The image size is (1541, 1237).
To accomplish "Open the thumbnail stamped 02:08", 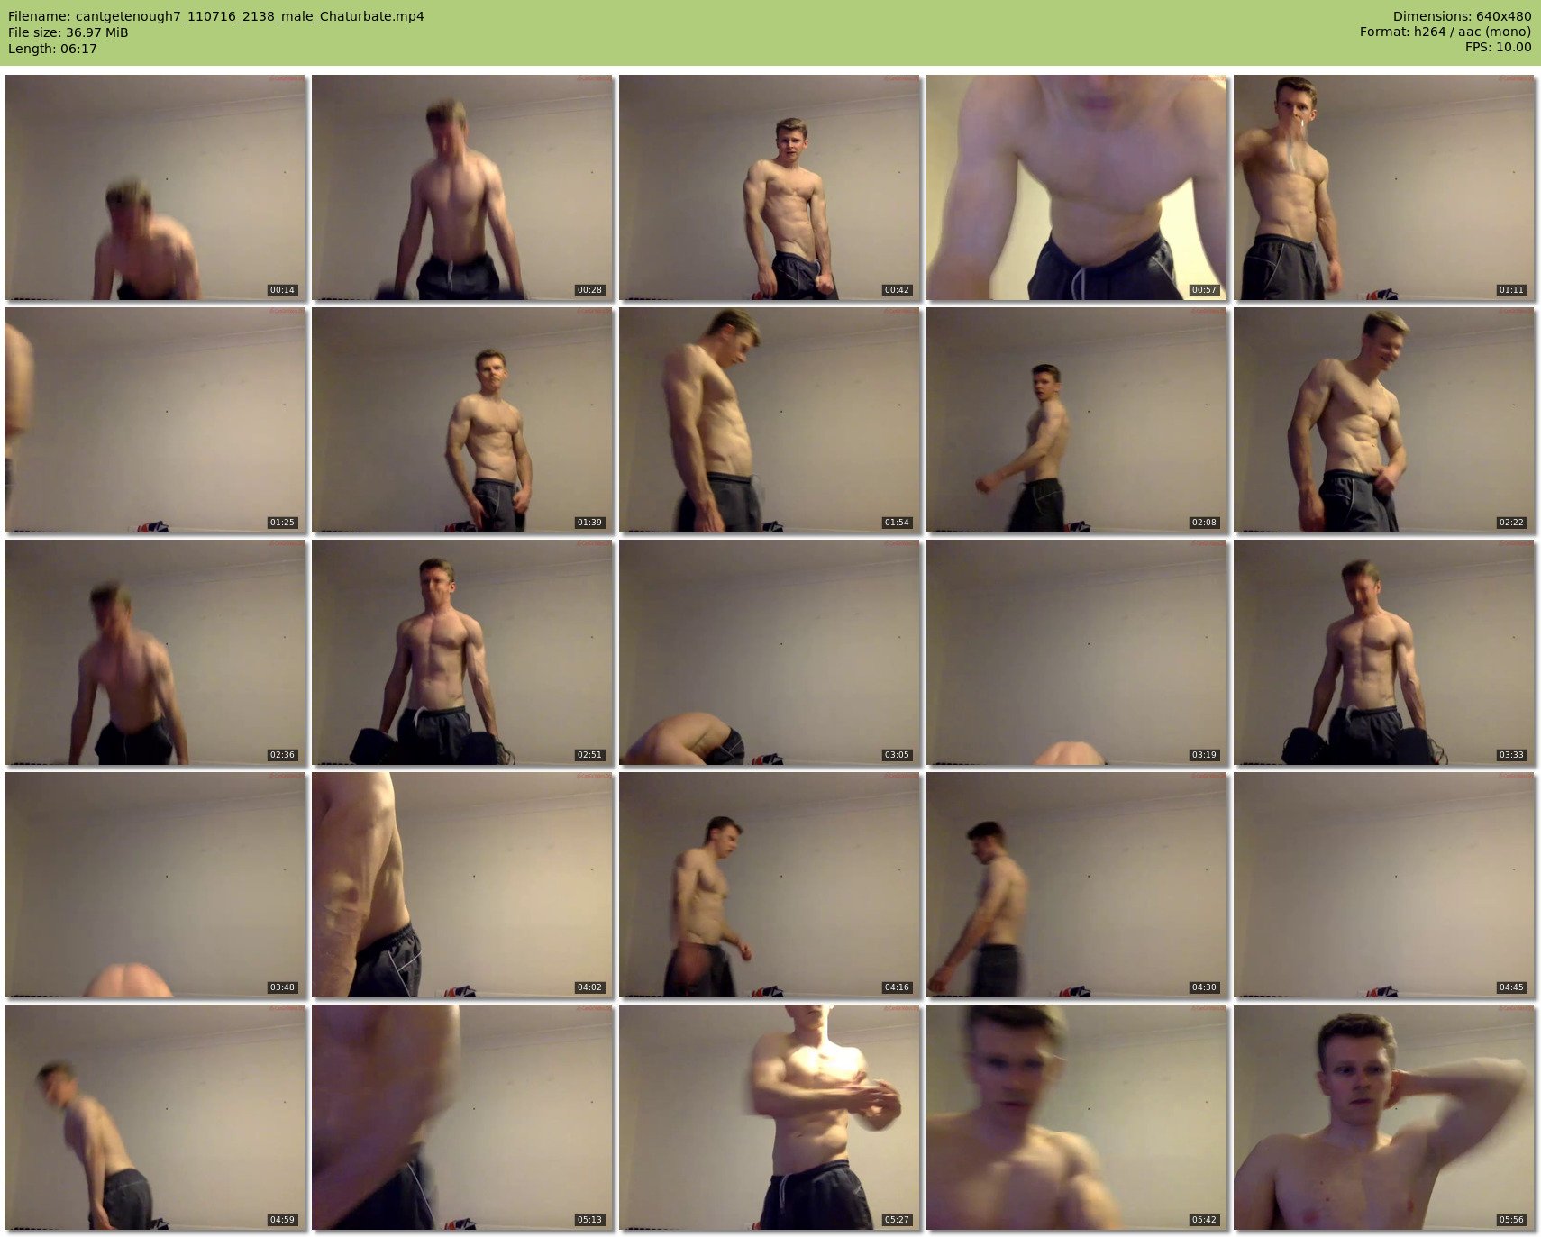I will (x=1077, y=420).
